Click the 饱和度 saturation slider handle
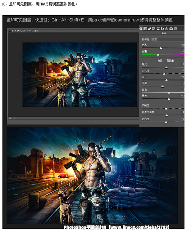Viewport: 186px width, 233px height. click(x=166, y=122)
